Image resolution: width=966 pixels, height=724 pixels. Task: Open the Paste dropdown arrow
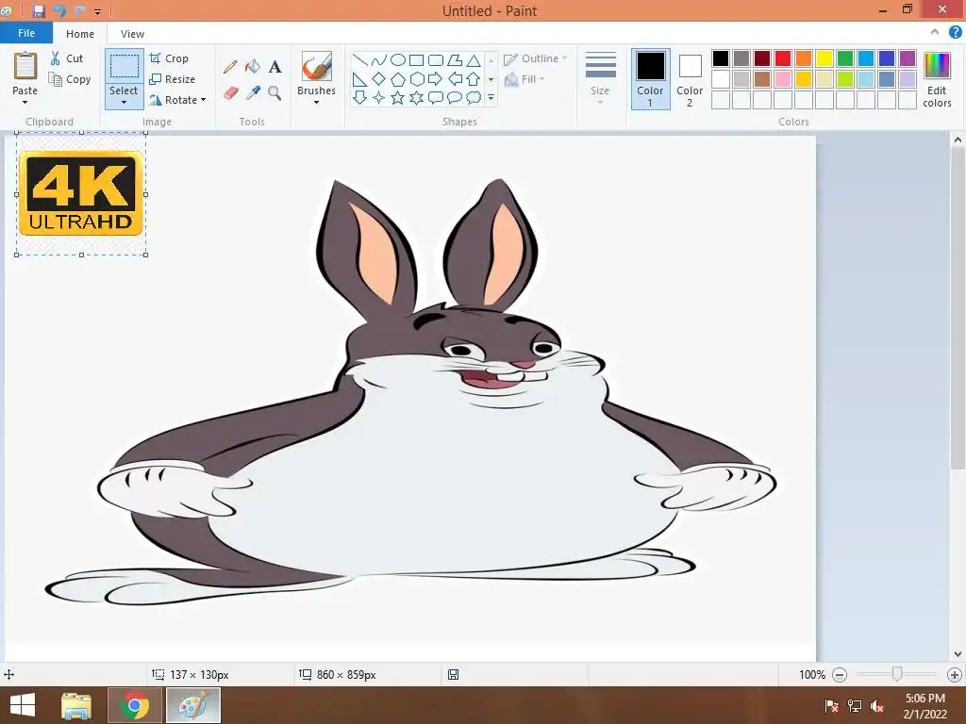pyautogui.click(x=25, y=102)
